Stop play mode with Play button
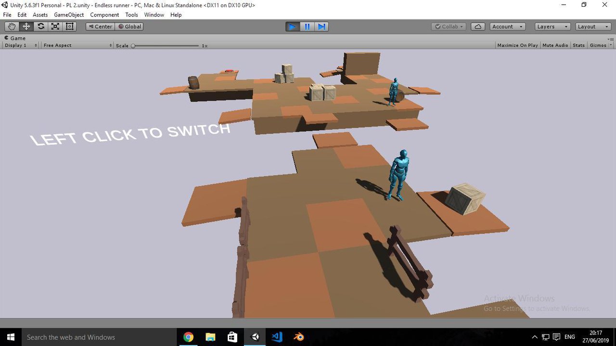 coord(292,26)
